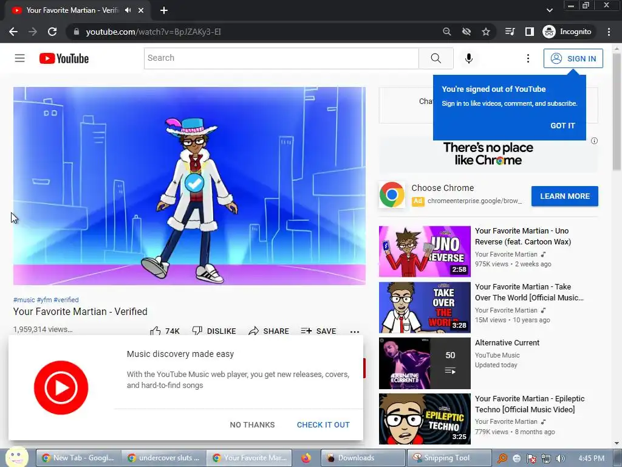Expand the tab search chevron
The height and width of the screenshot is (467, 622).
(x=549, y=10)
